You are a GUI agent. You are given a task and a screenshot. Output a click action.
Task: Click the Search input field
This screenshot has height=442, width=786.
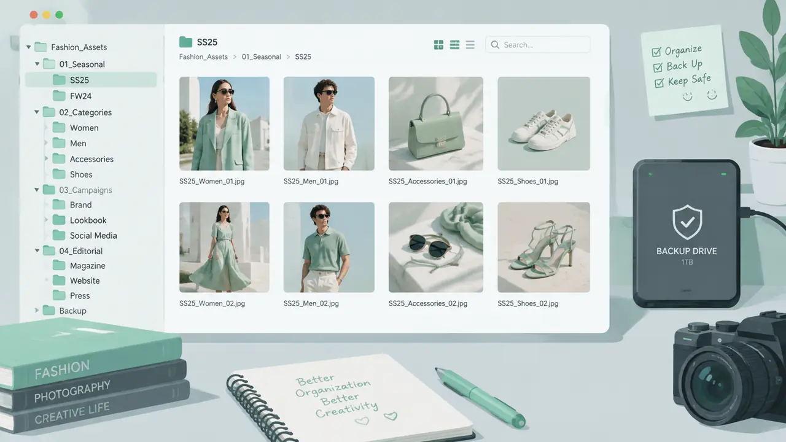point(538,45)
